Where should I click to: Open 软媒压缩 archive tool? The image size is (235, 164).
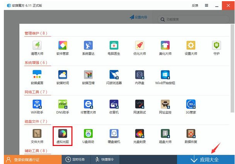(x=88, y=77)
